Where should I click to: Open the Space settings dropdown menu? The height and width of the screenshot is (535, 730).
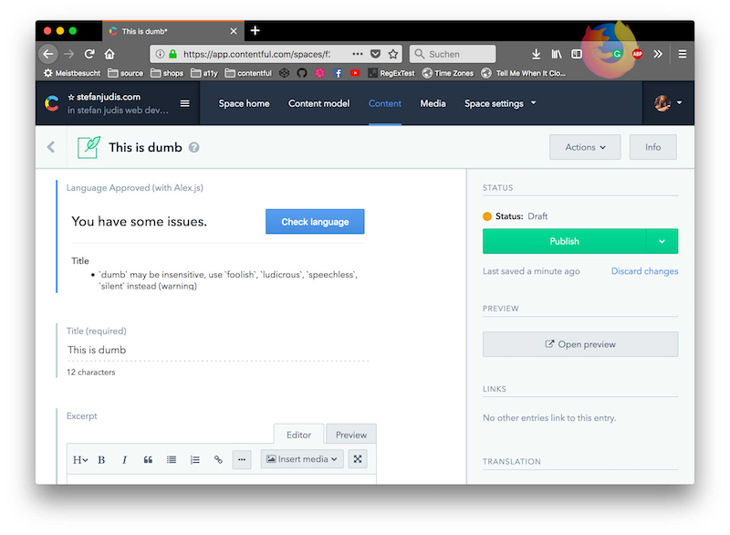500,103
